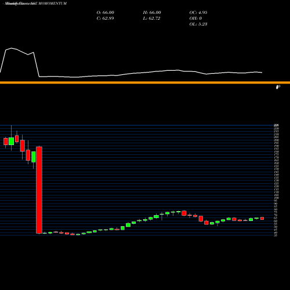Click the OH: 0 reading
Viewport: 290px width, 290px height.
pyautogui.click(x=195, y=19)
